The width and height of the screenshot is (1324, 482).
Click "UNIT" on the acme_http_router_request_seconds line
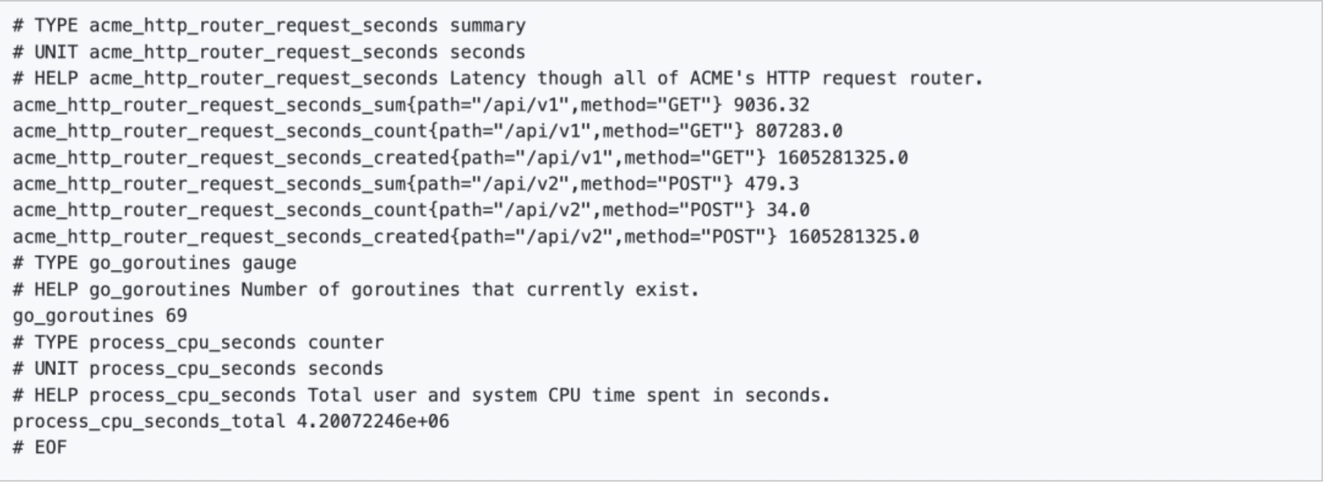[56, 52]
